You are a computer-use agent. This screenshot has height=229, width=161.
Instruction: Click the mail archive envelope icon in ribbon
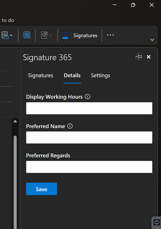(5, 35)
